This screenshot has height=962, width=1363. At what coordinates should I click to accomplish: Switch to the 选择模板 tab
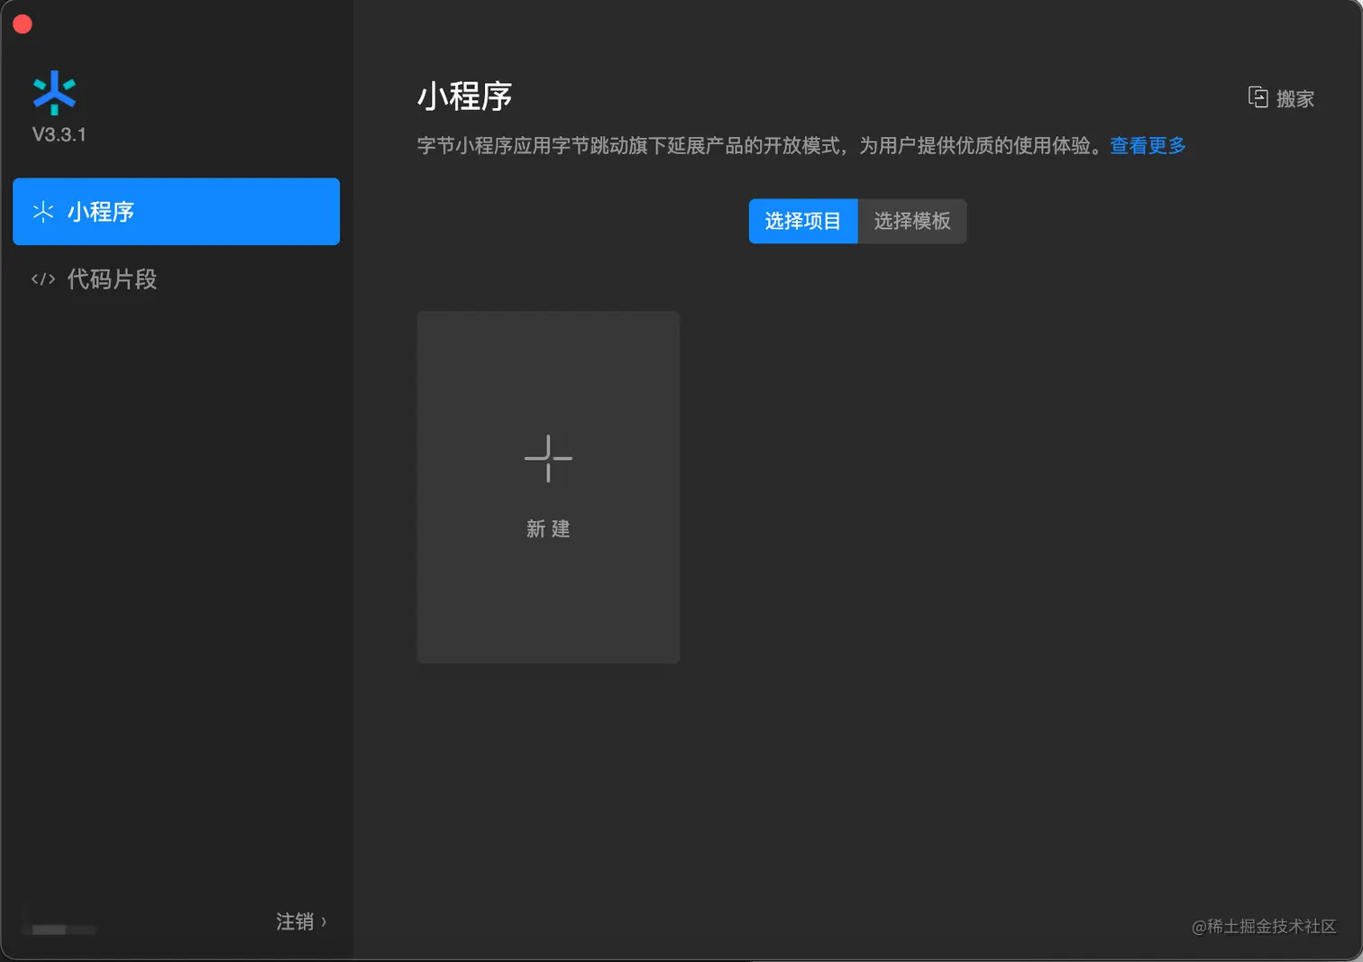coord(912,221)
